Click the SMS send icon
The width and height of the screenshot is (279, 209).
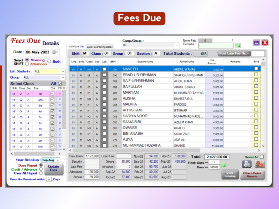(x=259, y=164)
